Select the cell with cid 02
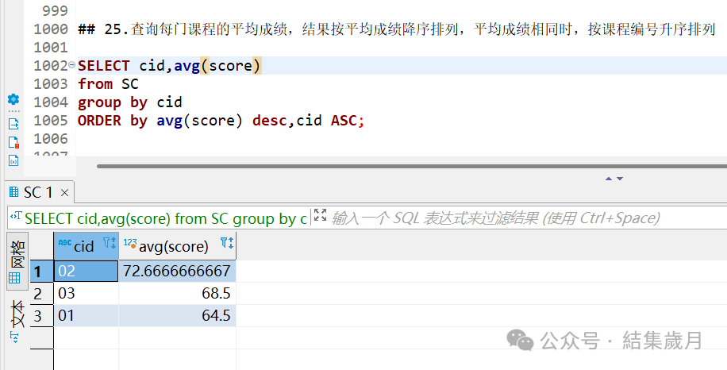 [x=87, y=272]
